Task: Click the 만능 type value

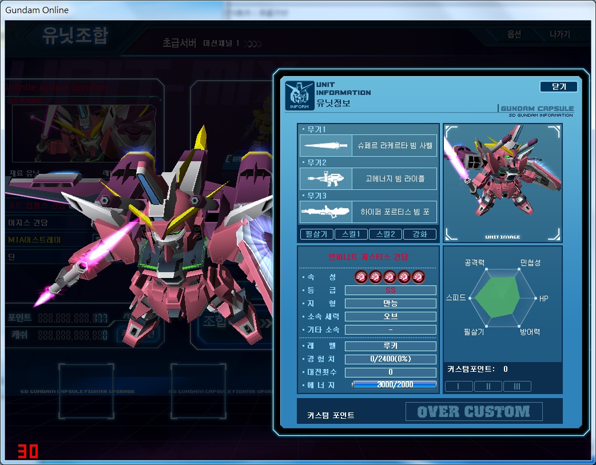Action: pos(390,303)
